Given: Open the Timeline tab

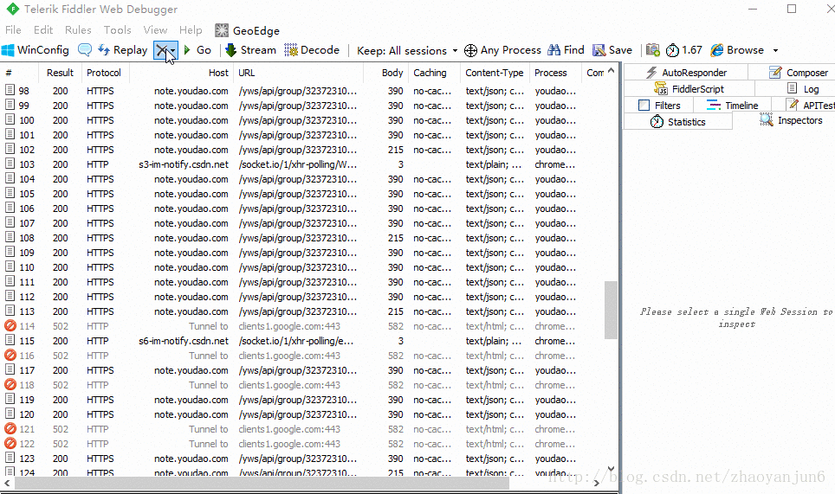Looking at the screenshot, I should (732, 106).
